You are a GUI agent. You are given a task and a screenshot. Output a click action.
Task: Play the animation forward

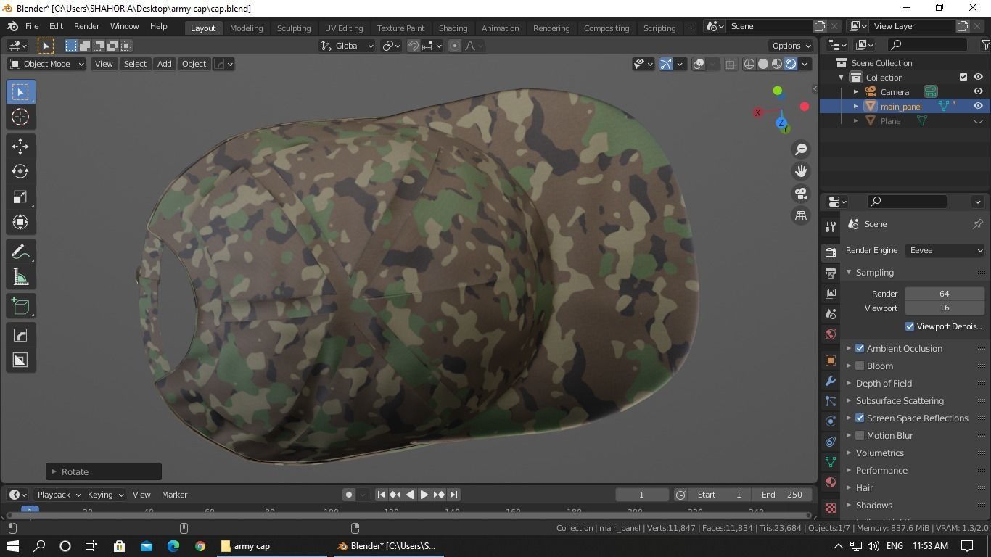424,495
